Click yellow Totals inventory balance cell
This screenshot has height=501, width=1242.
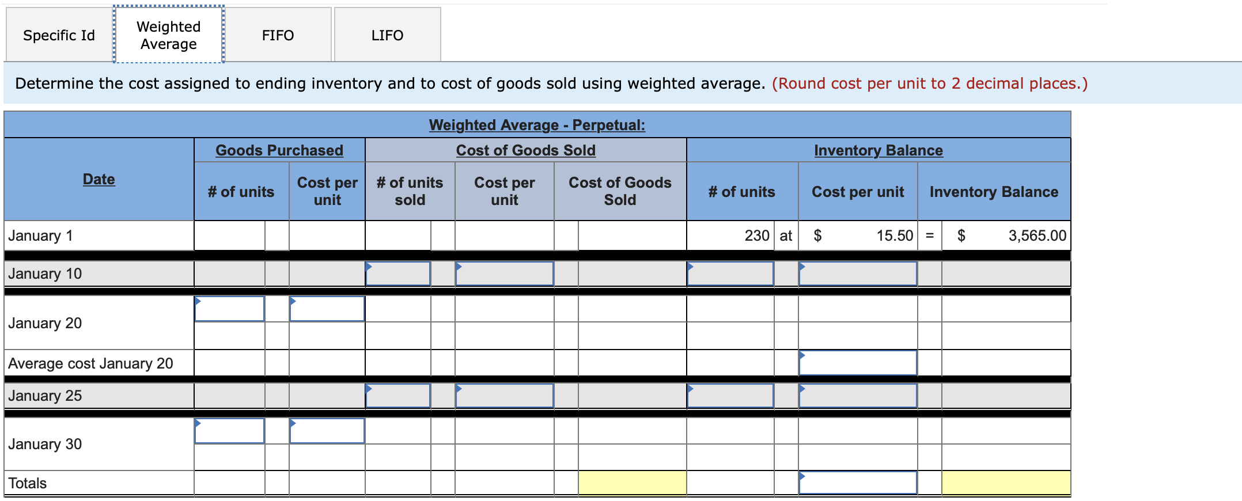coord(1006,483)
